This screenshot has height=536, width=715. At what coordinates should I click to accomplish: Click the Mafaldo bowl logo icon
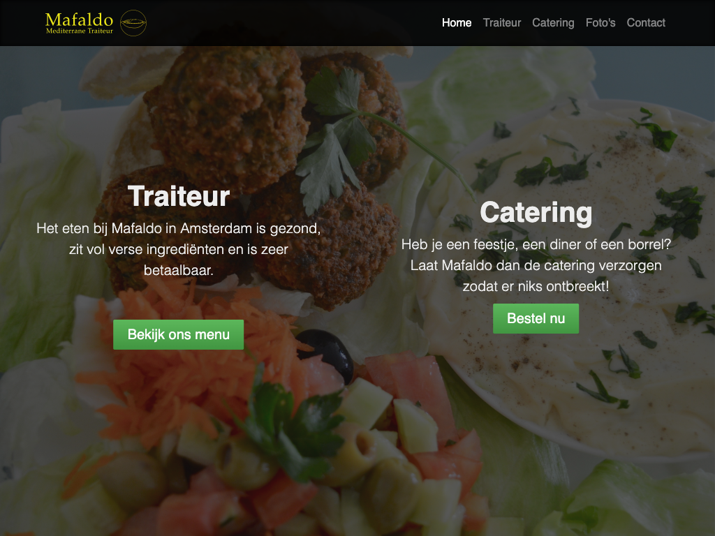pyautogui.click(x=133, y=23)
